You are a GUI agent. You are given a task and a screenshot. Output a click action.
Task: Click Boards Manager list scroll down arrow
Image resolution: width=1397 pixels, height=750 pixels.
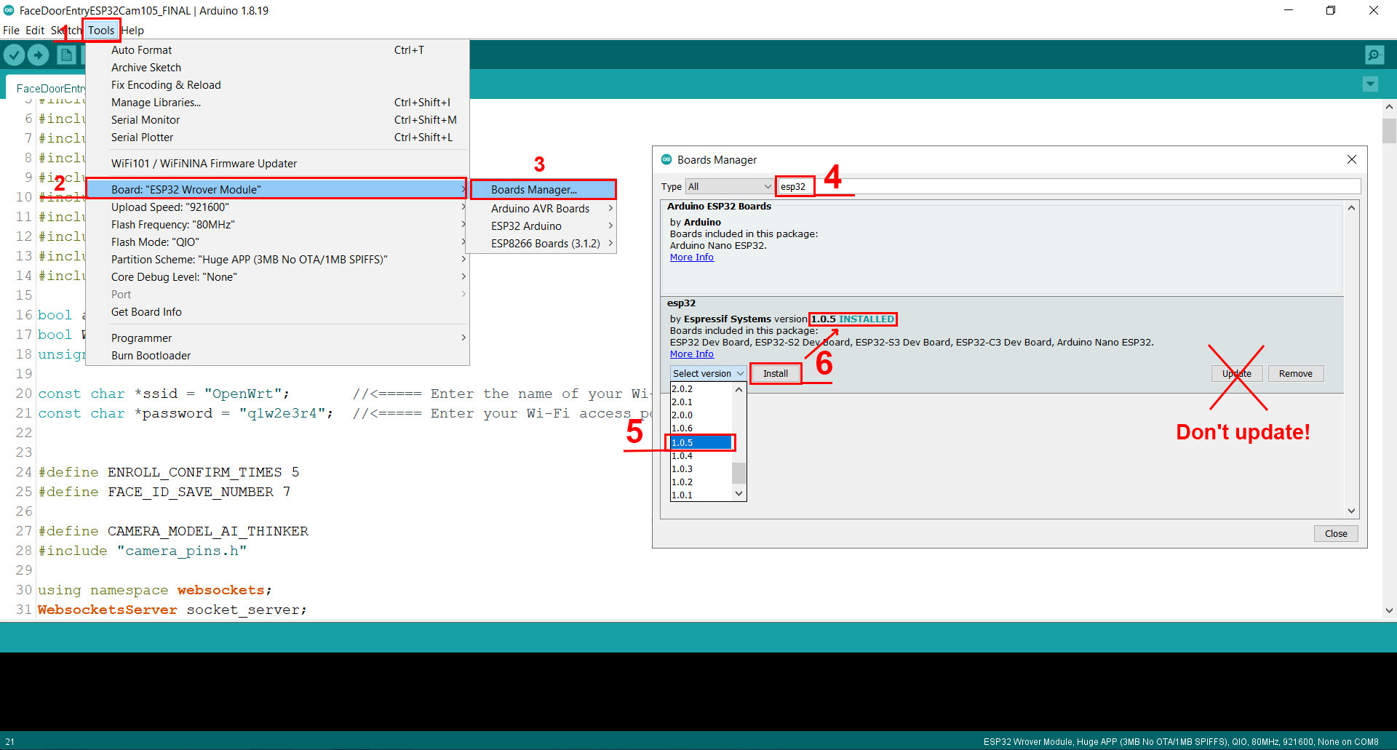(1351, 511)
